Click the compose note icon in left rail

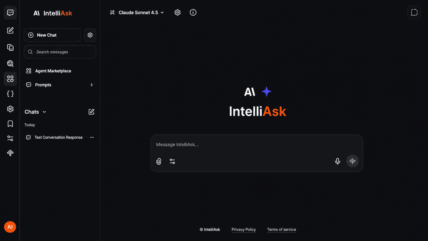pyautogui.click(x=10, y=30)
